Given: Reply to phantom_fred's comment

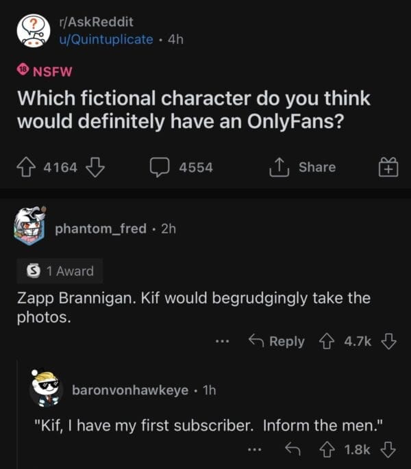Looking at the screenshot, I should (x=277, y=340).
